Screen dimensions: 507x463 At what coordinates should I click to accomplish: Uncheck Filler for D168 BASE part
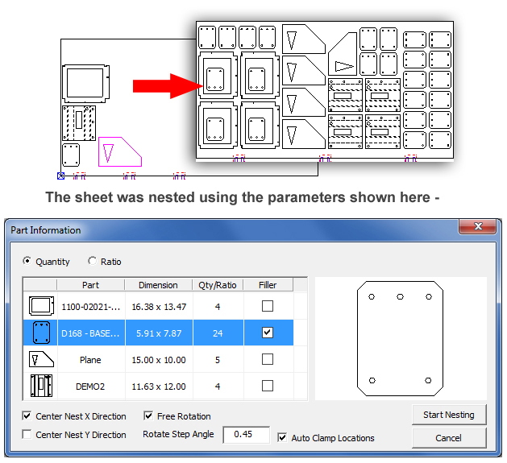click(x=268, y=333)
